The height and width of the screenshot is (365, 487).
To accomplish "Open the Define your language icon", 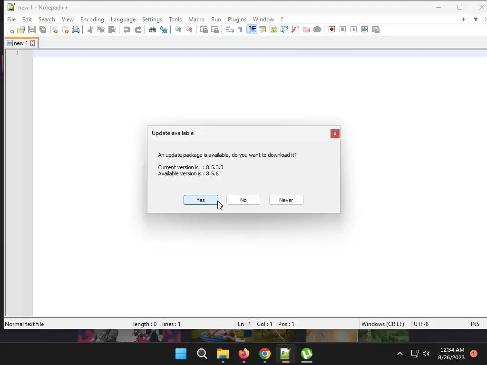I will 263,29.
